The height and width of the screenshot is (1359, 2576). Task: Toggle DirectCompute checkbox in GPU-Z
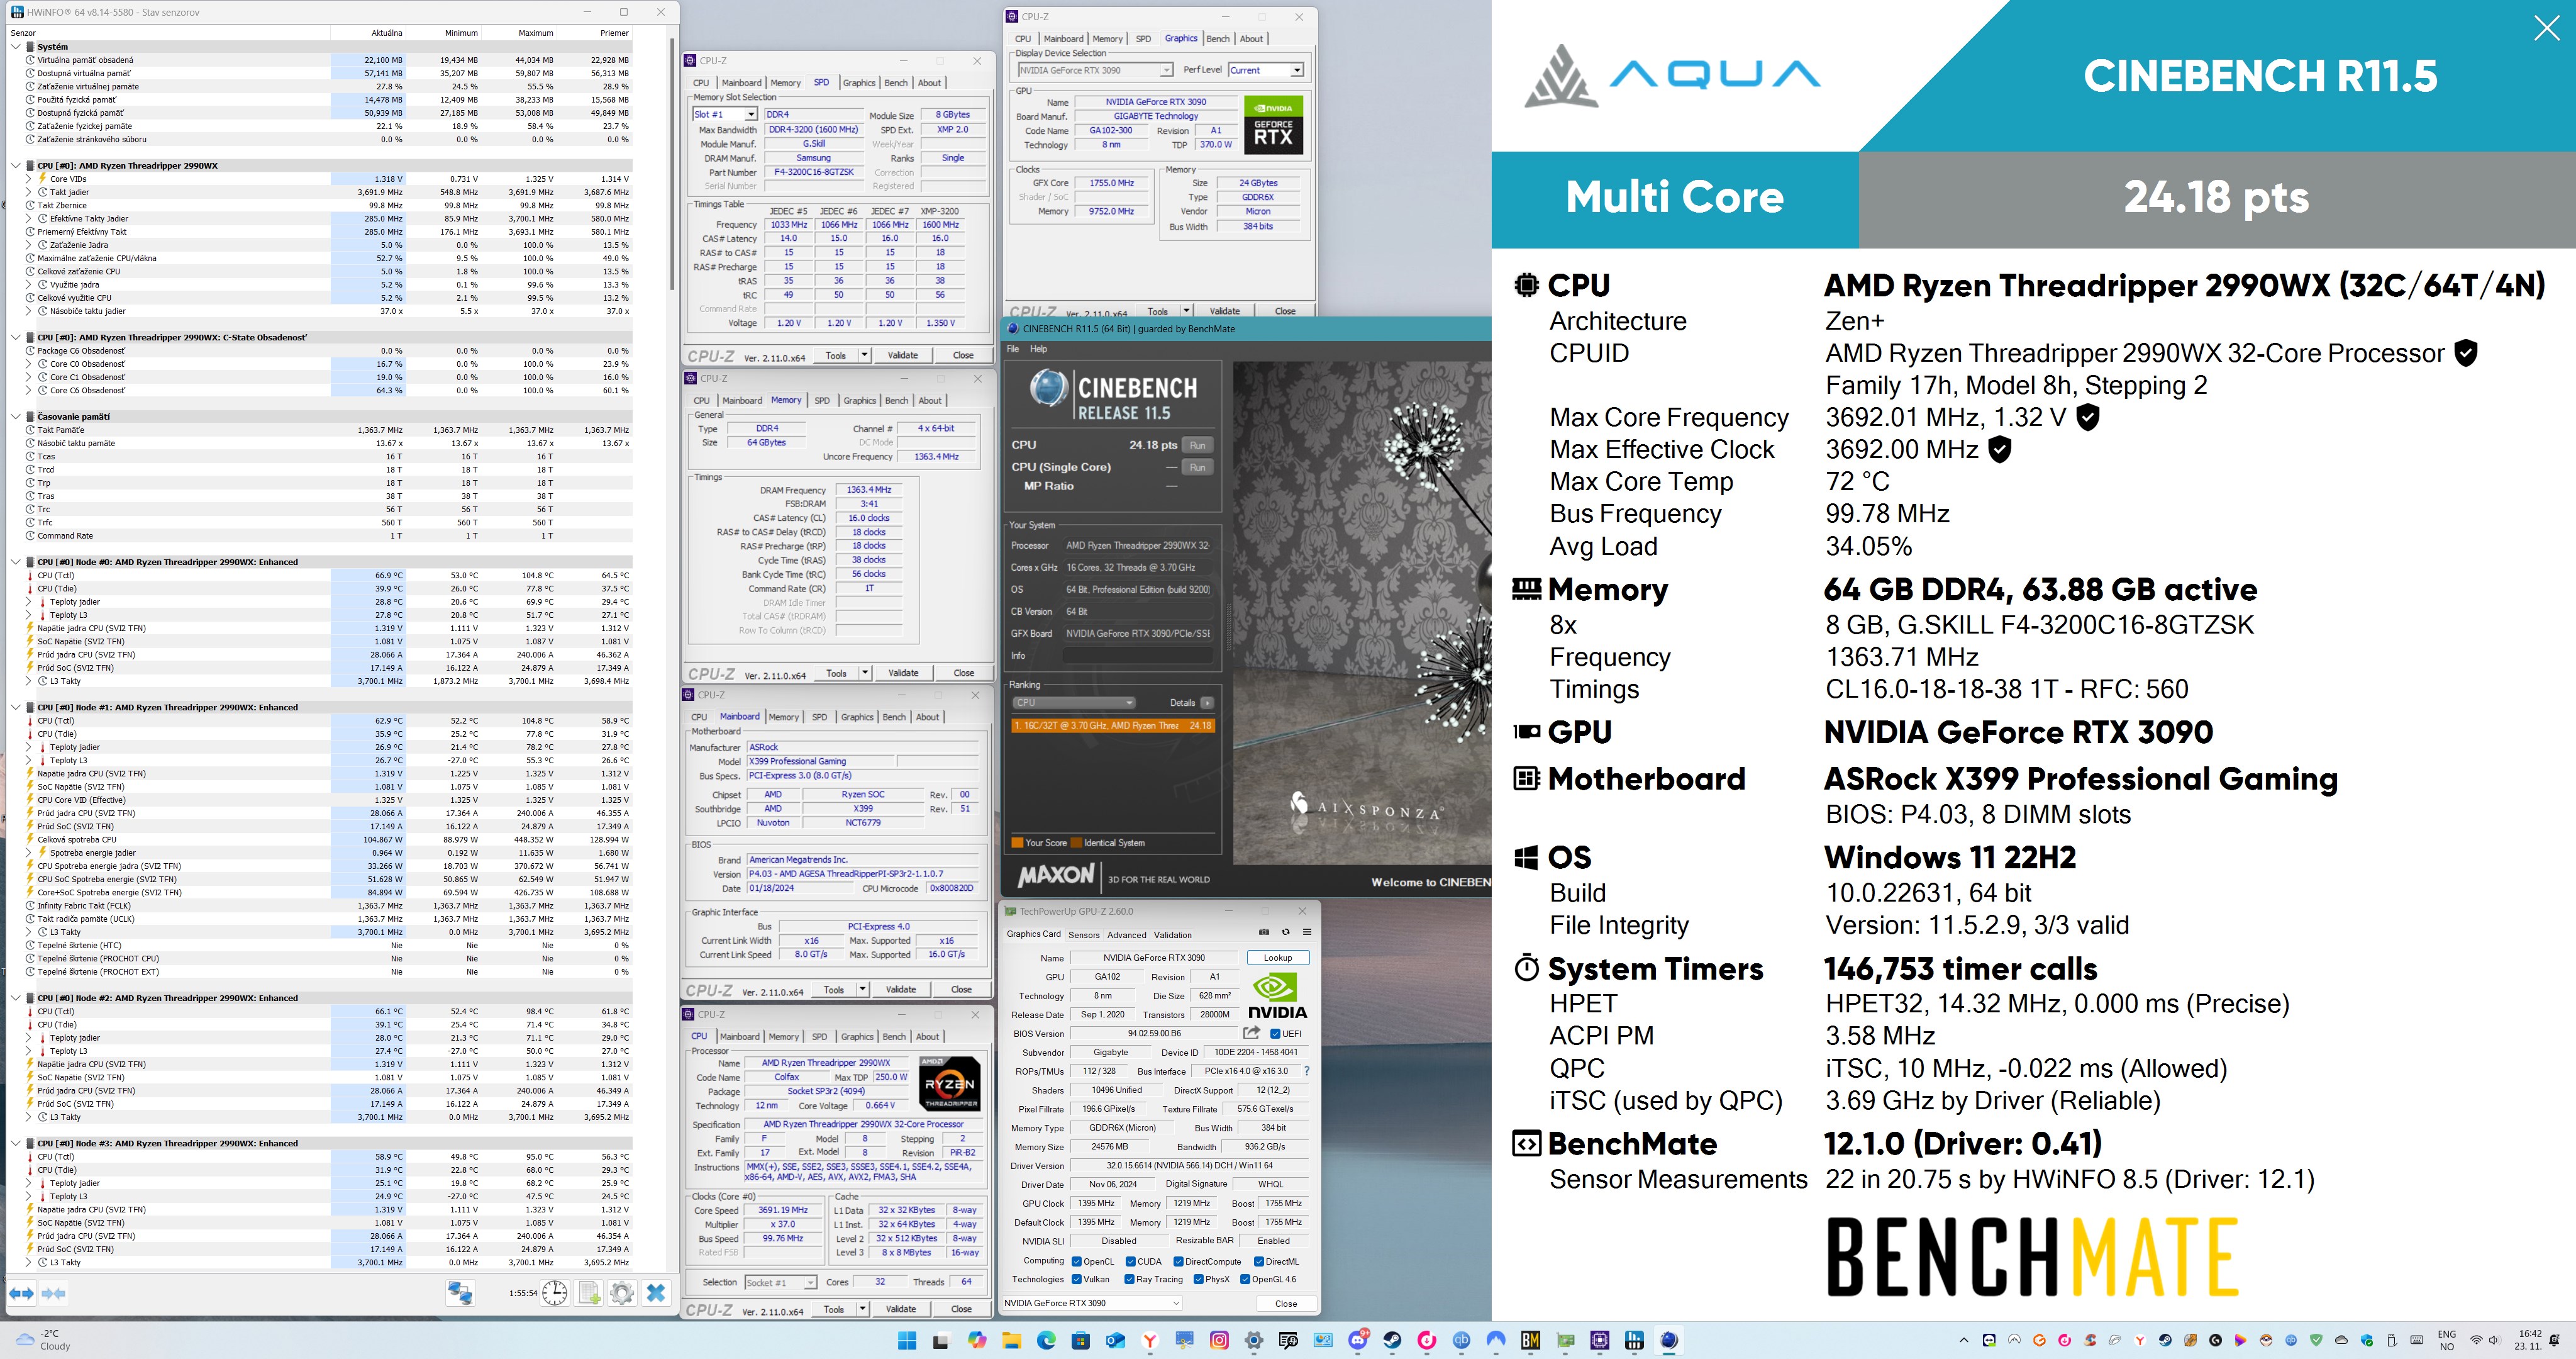1179,1261
